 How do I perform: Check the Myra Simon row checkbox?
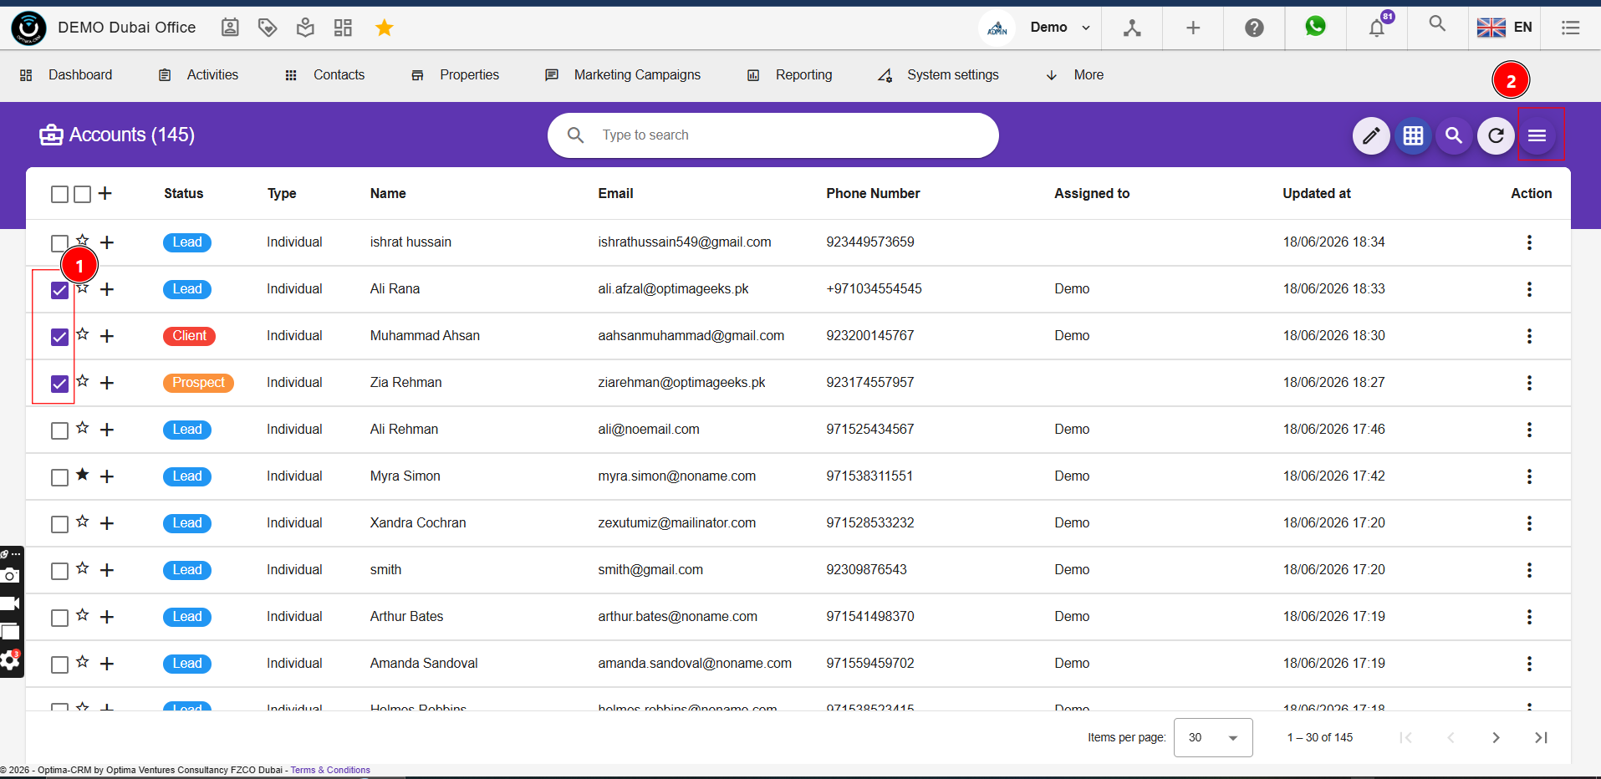coord(59,477)
